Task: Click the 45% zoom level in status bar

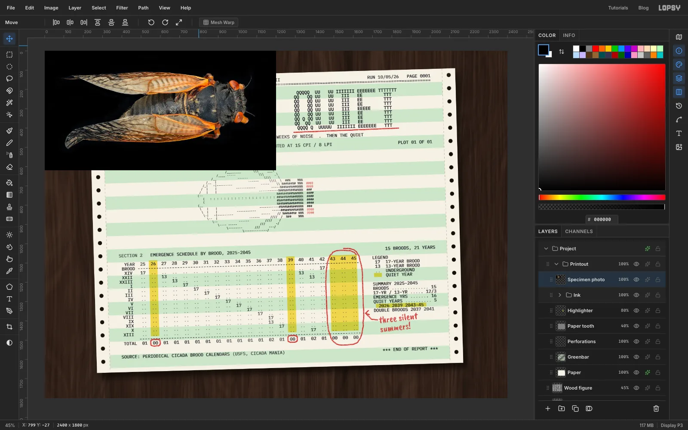Action: pos(10,425)
